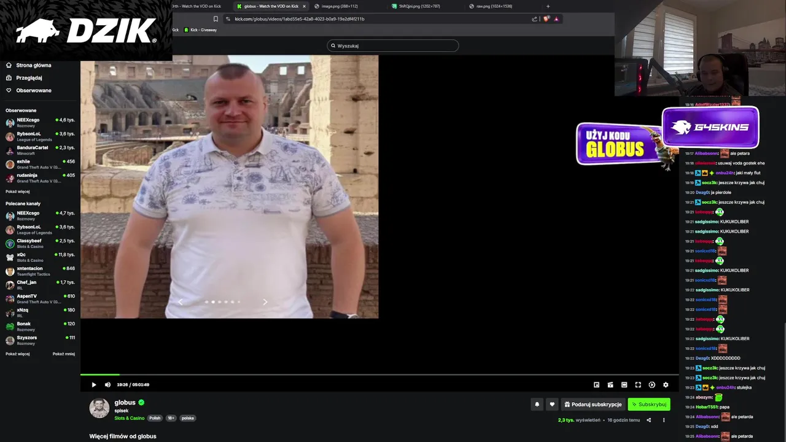Open Szyszors recommended channel

[40, 339]
